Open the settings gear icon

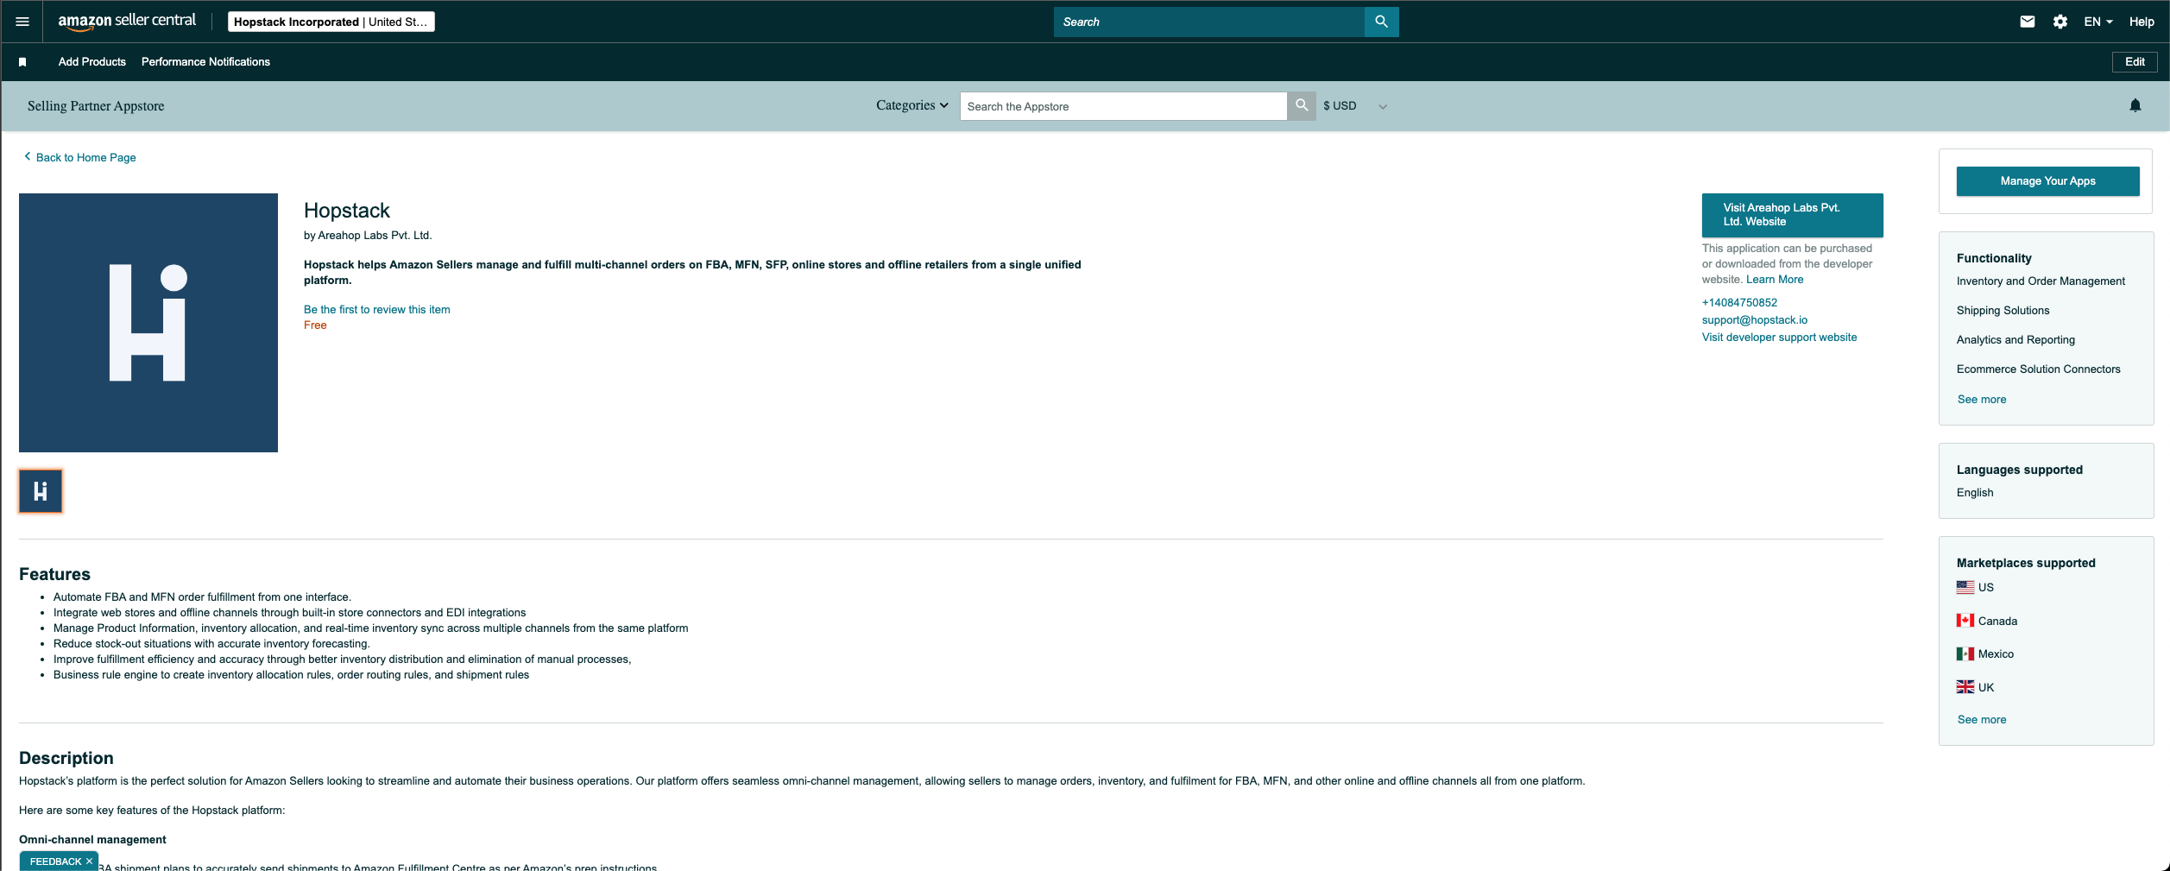[x=2060, y=22]
